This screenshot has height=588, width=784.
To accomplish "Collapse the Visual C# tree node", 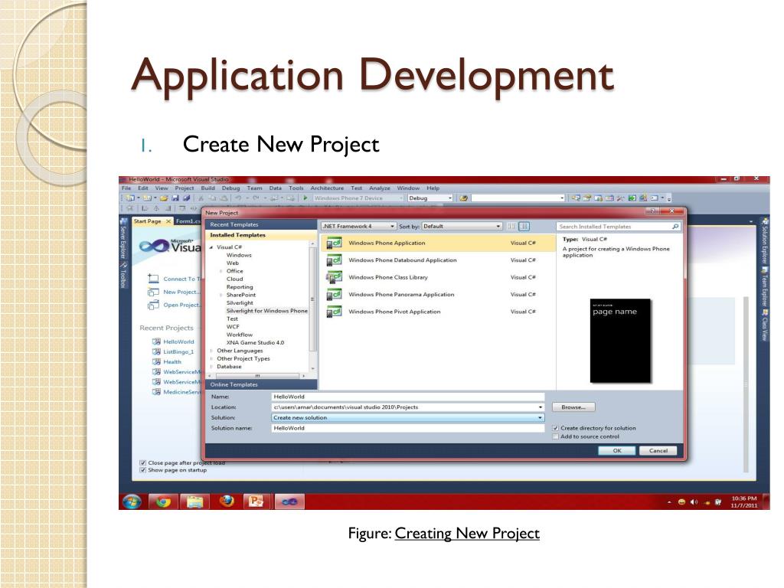I will pyautogui.click(x=211, y=247).
